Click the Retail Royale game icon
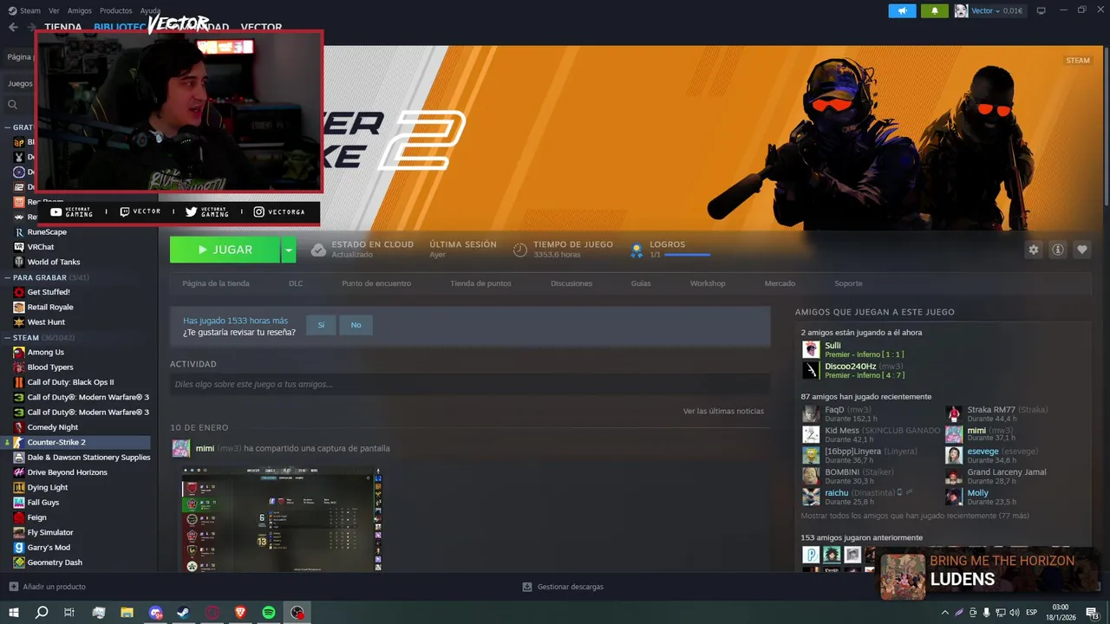Screen dimensions: 1110x624 click(19, 307)
